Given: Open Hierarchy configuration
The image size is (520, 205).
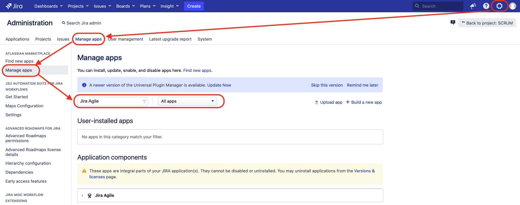Looking at the screenshot, I should click(x=28, y=163).
